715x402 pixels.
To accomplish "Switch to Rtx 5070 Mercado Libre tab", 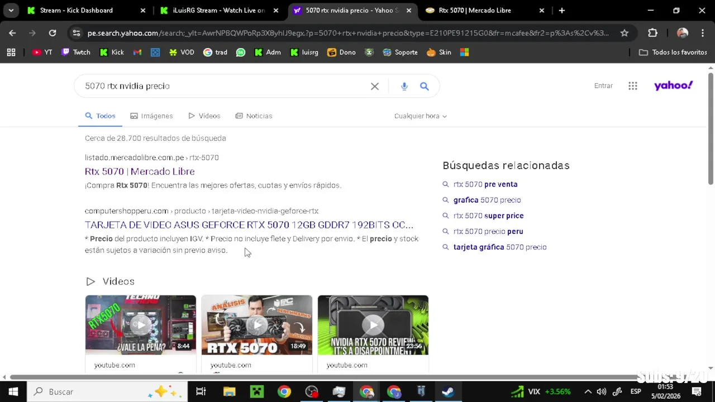I will click(x=484, y=10).
